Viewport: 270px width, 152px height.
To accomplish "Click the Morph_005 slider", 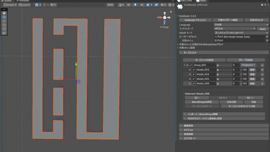I will pos(224,79).
